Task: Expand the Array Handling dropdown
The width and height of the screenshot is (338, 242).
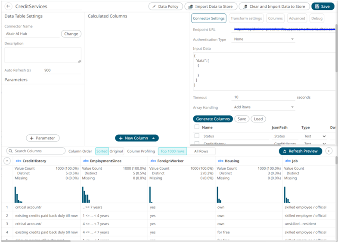Action: (x=264, y=107)
